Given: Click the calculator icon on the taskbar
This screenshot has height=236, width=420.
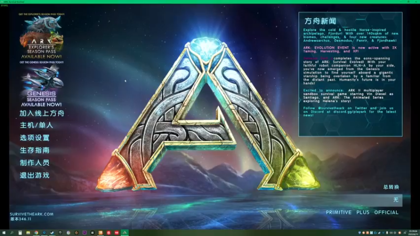Looking at the screenshot, I should [x=20, y=233].
